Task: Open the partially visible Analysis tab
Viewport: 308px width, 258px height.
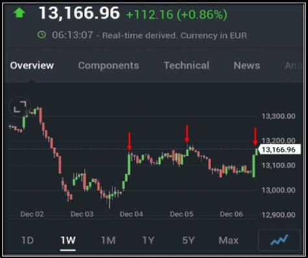Action: tap(293, 66)
